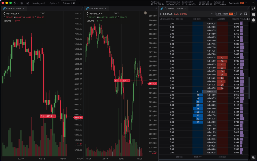Open the Matrix settings gear icon

tap(240, 14)
